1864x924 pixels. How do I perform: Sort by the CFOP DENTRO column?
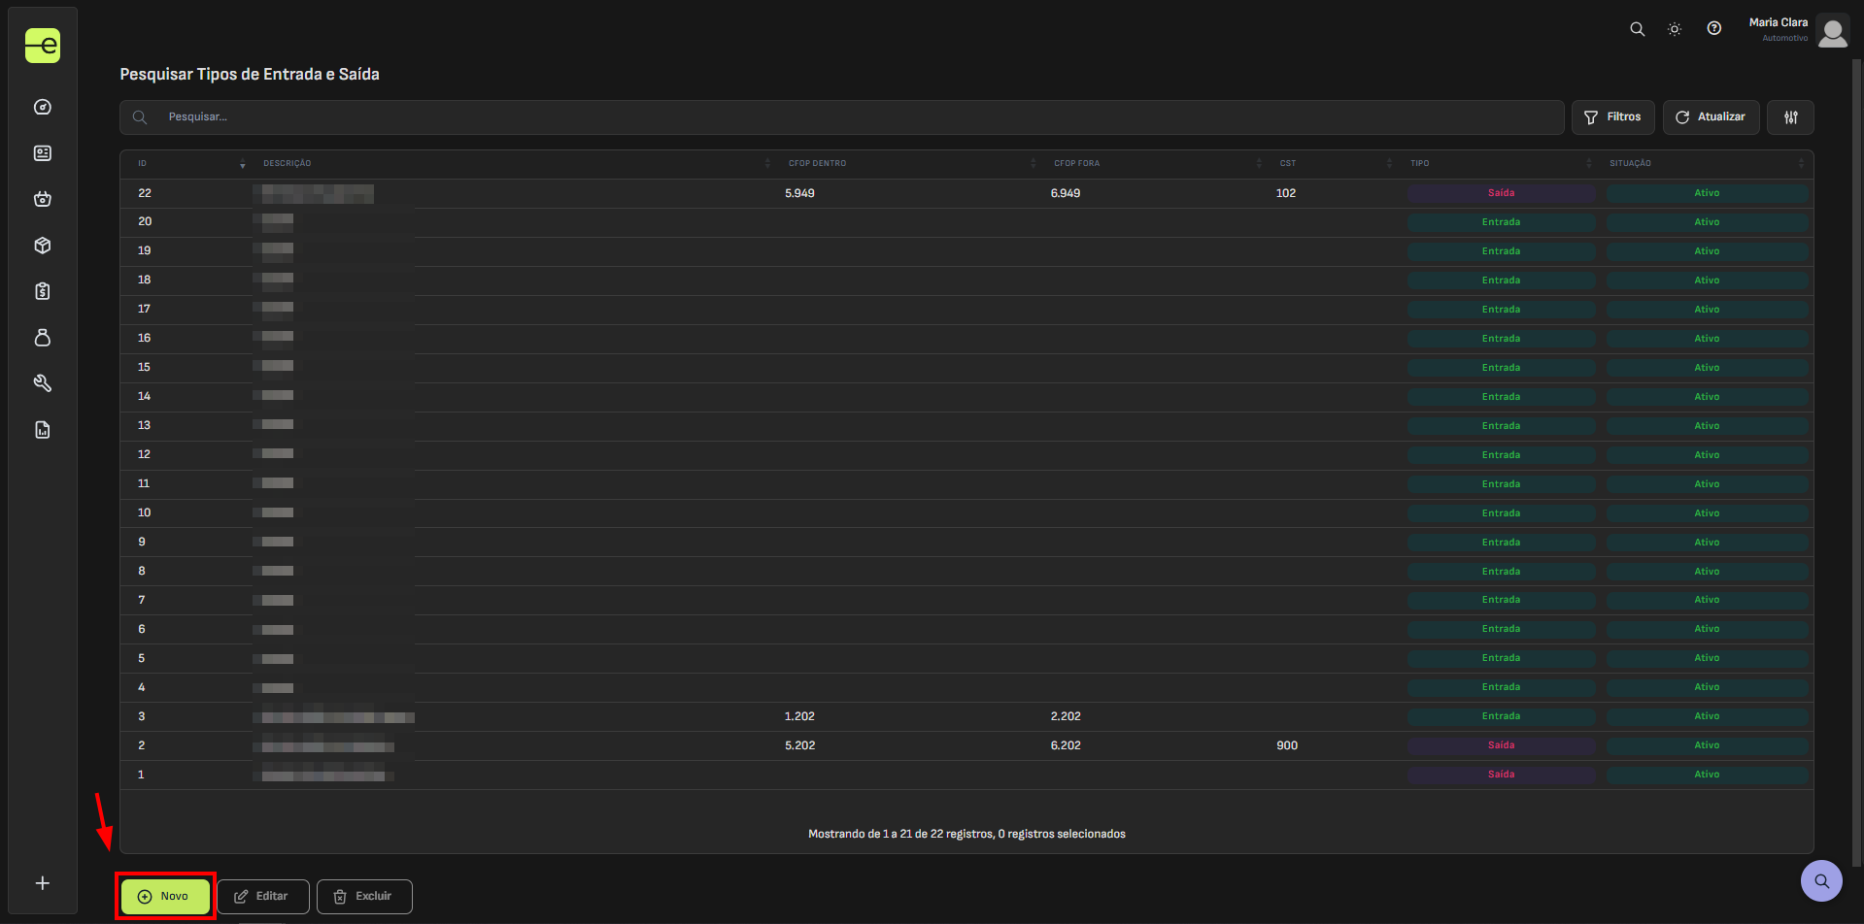click(x=817, y=163)
